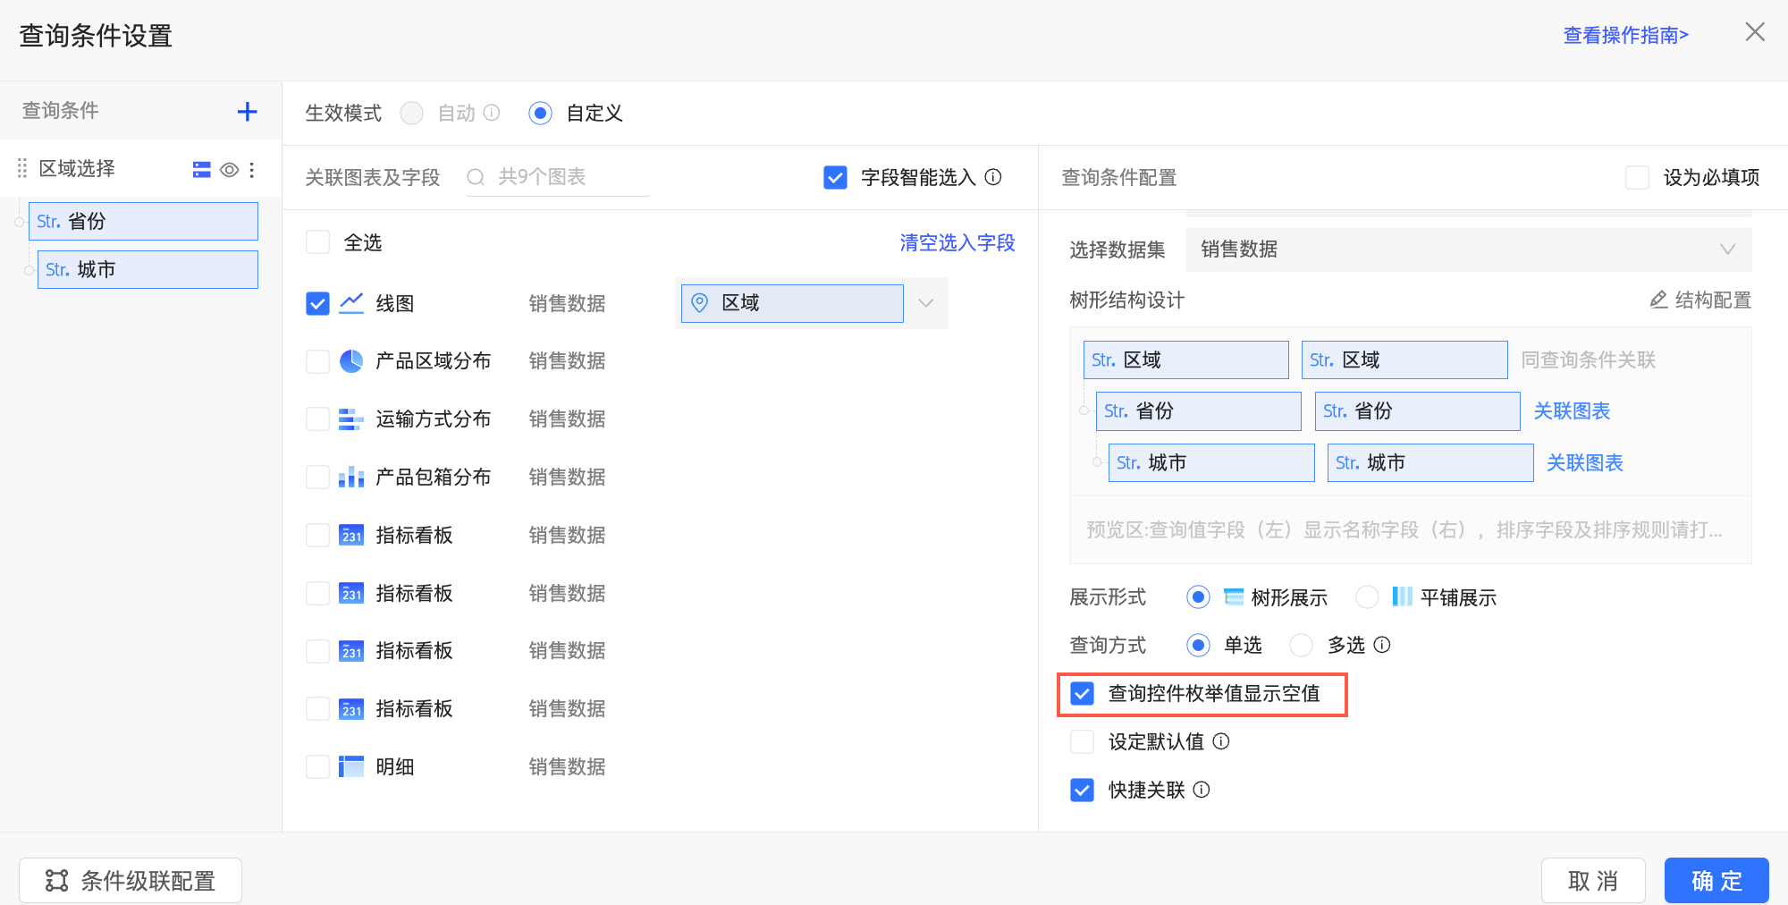Screen dimensions: 1788x905
Task: Check 设为必填项 checkbox
Action: tap(1637, 177)
